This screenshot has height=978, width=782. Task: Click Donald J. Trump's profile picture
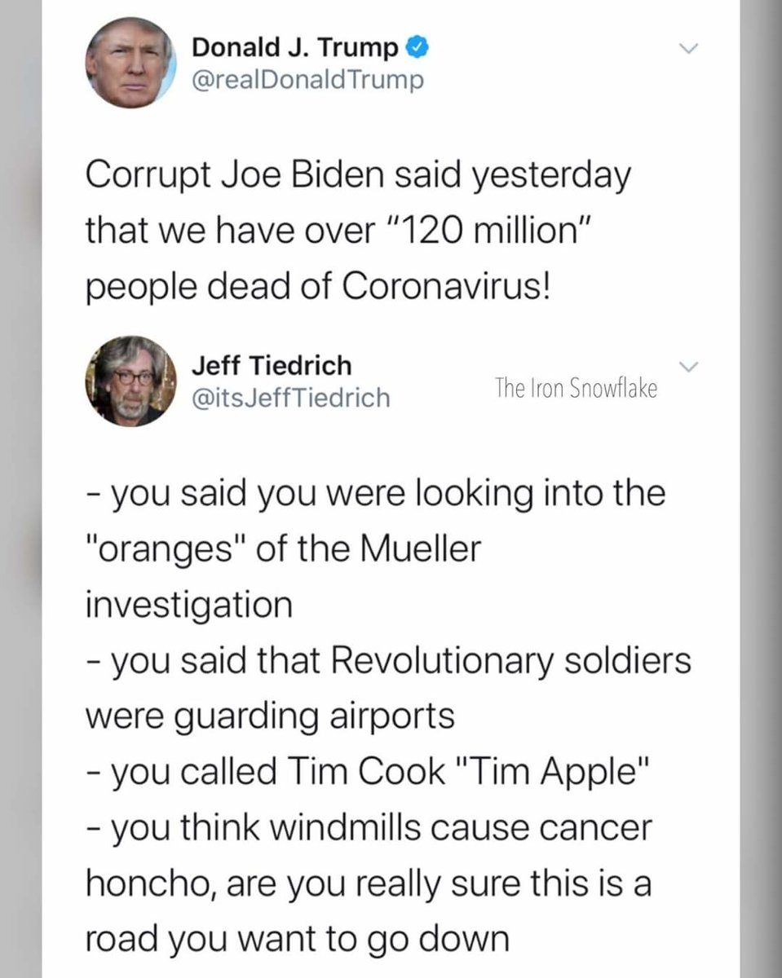point(130,63)
